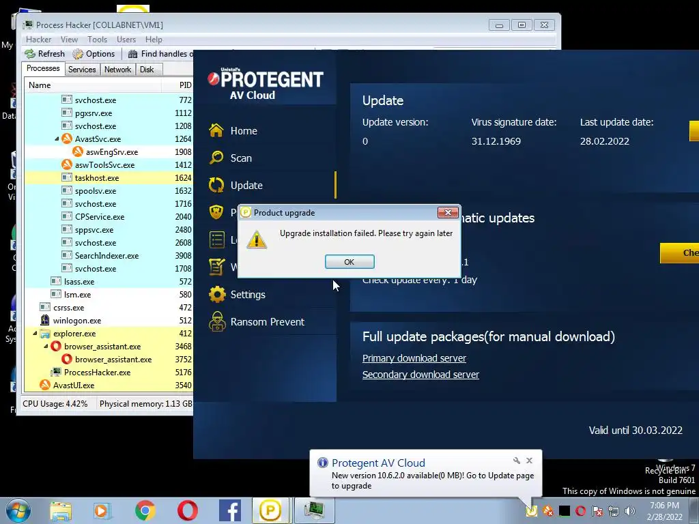
Task: Switch to the Network tab
Action: [117, 70]
